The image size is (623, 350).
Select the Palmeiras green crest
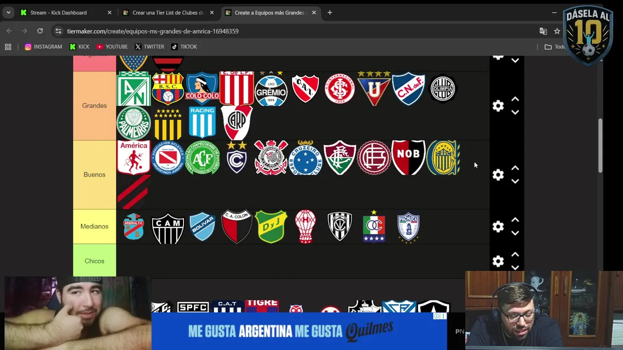133,123
